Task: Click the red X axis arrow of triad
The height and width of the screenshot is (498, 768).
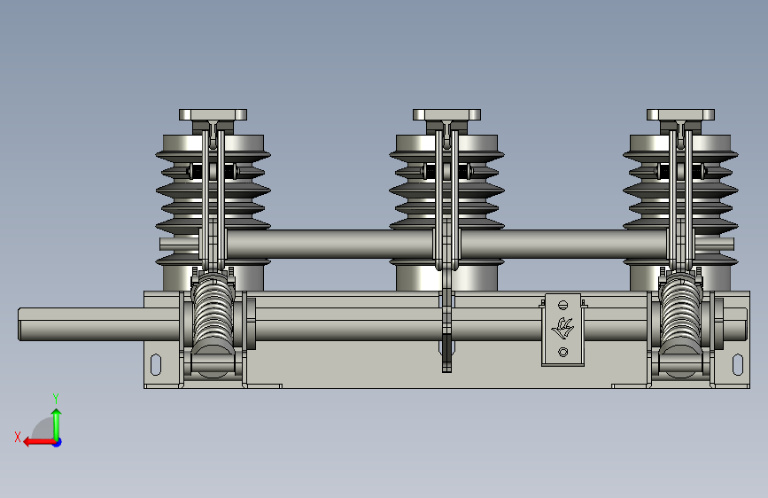Action: point(38,442)
